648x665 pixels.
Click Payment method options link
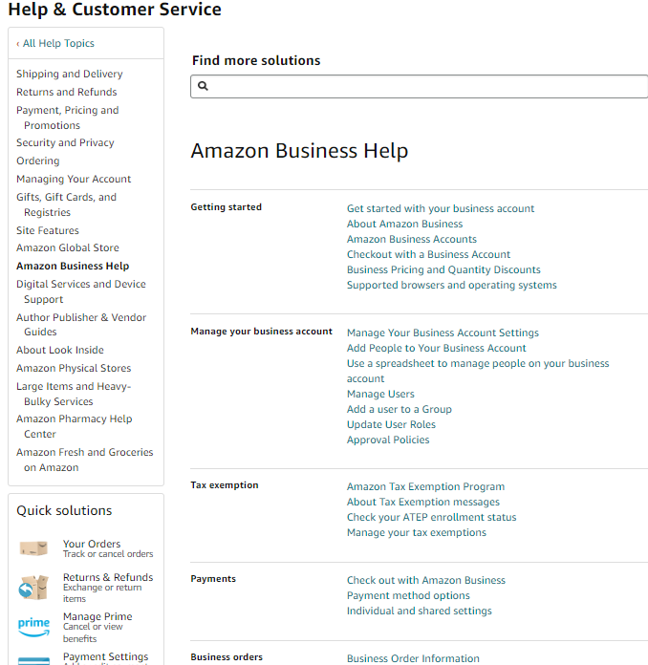click(x=408, y=595)
